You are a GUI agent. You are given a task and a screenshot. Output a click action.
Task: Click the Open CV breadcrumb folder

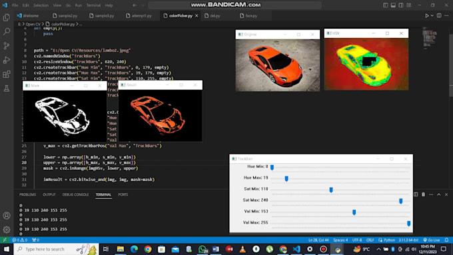tap(33, 24)
